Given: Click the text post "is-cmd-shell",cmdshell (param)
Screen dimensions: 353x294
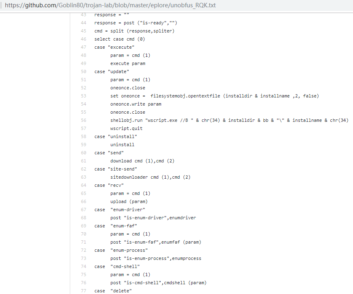Looking at the screenshot, I should [159, 283].
